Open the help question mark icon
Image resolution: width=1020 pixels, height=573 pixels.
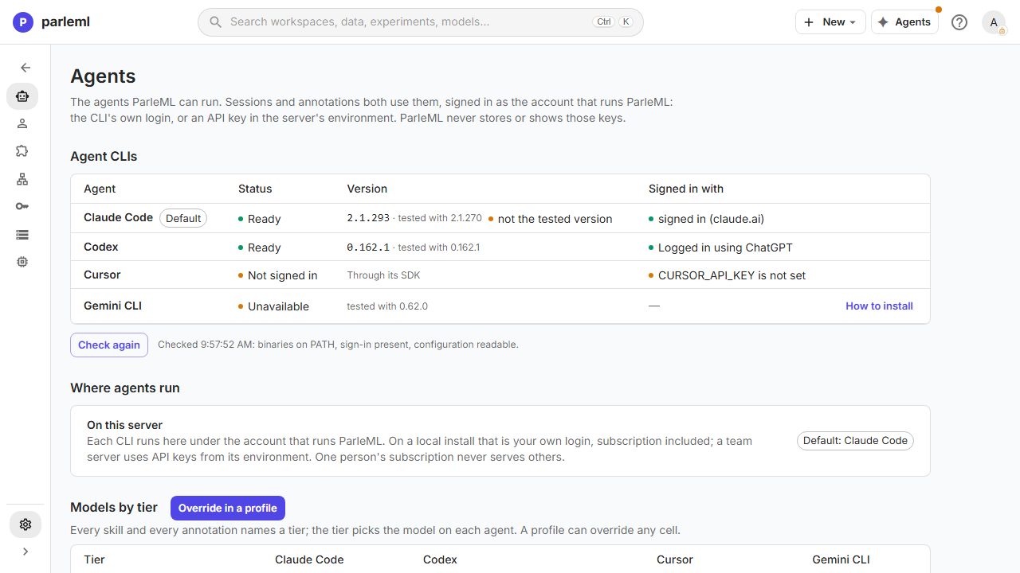point(959,22)
